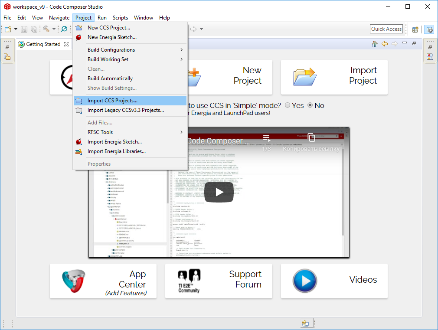Select Yes for Simple mode
438x330 pixels.
288,105
